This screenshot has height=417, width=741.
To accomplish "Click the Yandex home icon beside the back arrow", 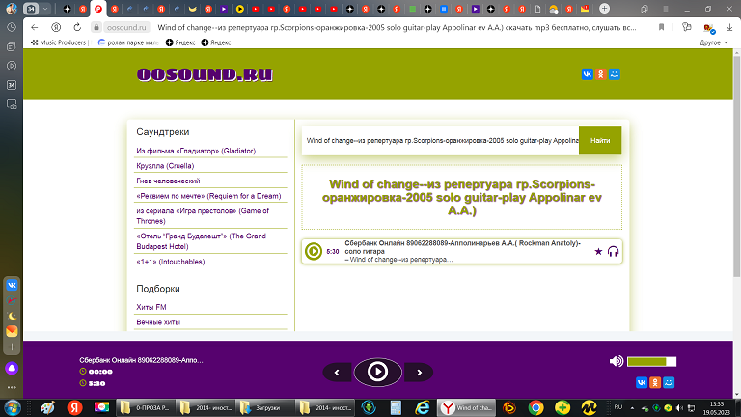I will point(56,27).
